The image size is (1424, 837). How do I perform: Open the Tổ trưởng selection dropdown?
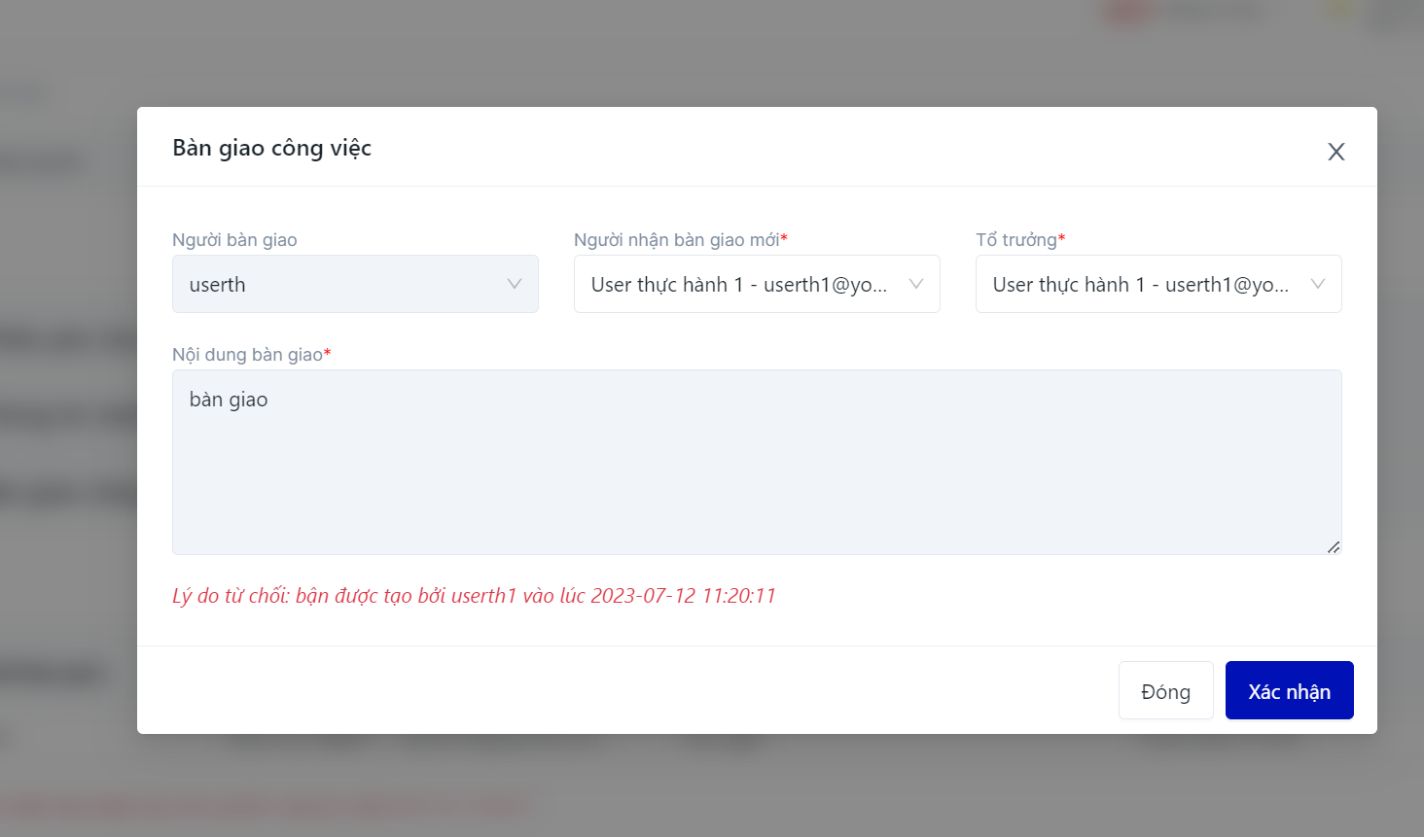1141,284
